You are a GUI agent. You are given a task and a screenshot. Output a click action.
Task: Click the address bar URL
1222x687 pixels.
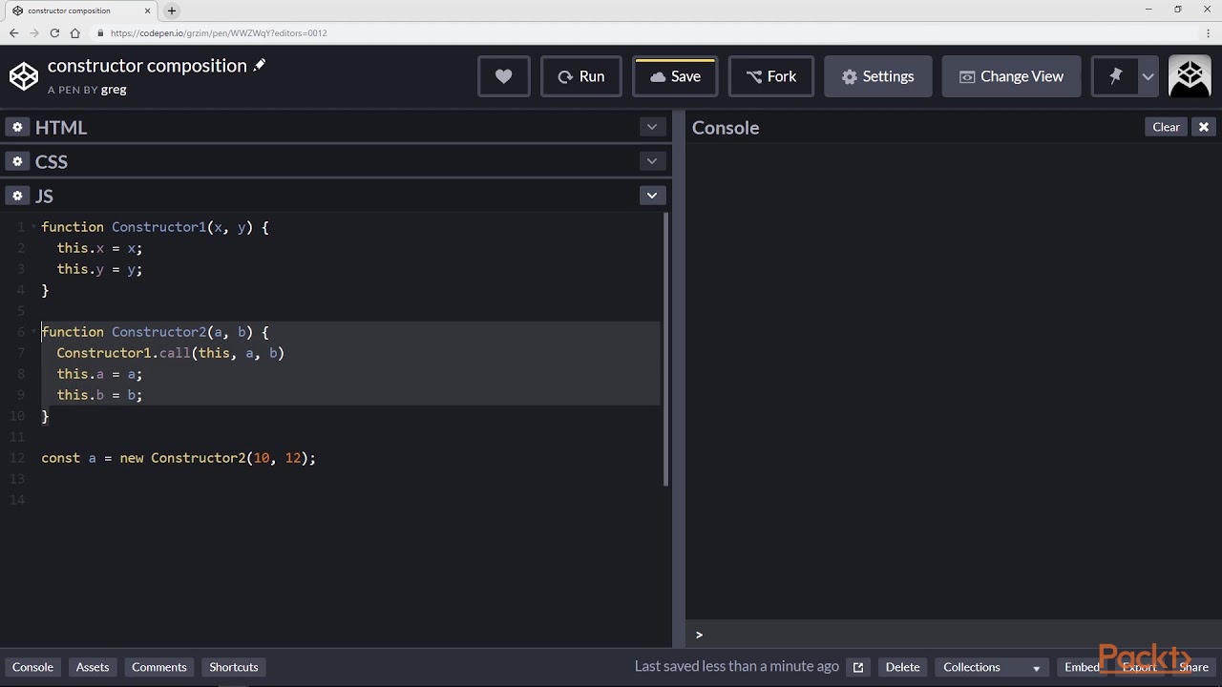[219, 33]
